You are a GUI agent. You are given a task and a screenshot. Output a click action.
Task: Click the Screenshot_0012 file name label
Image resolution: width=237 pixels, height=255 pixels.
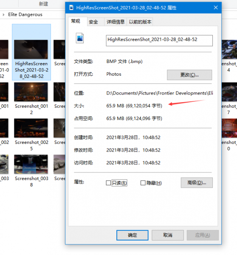tap(31, 109)
